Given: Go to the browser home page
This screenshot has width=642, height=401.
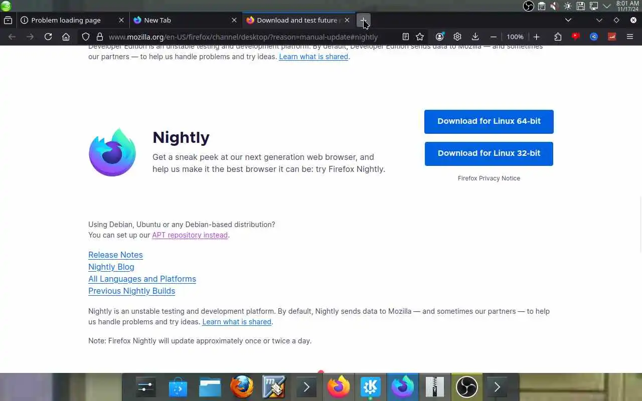Looking at the screenshot, I should (66, 37).
